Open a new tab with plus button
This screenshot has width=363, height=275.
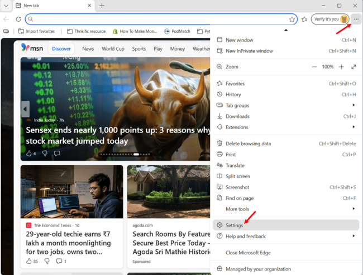click(x=102, y=6)
